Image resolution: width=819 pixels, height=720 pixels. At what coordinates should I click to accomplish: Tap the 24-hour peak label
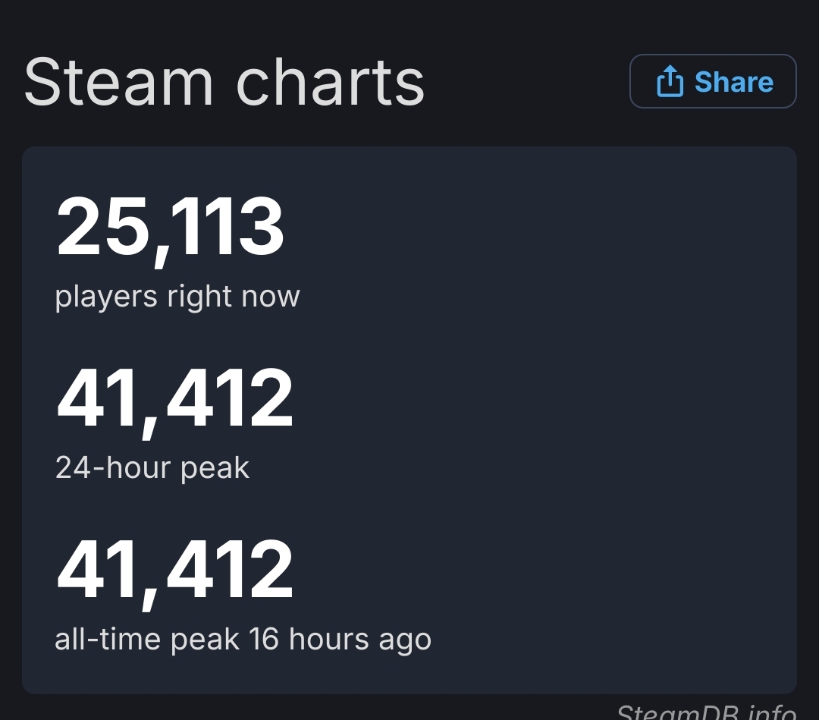152,467
